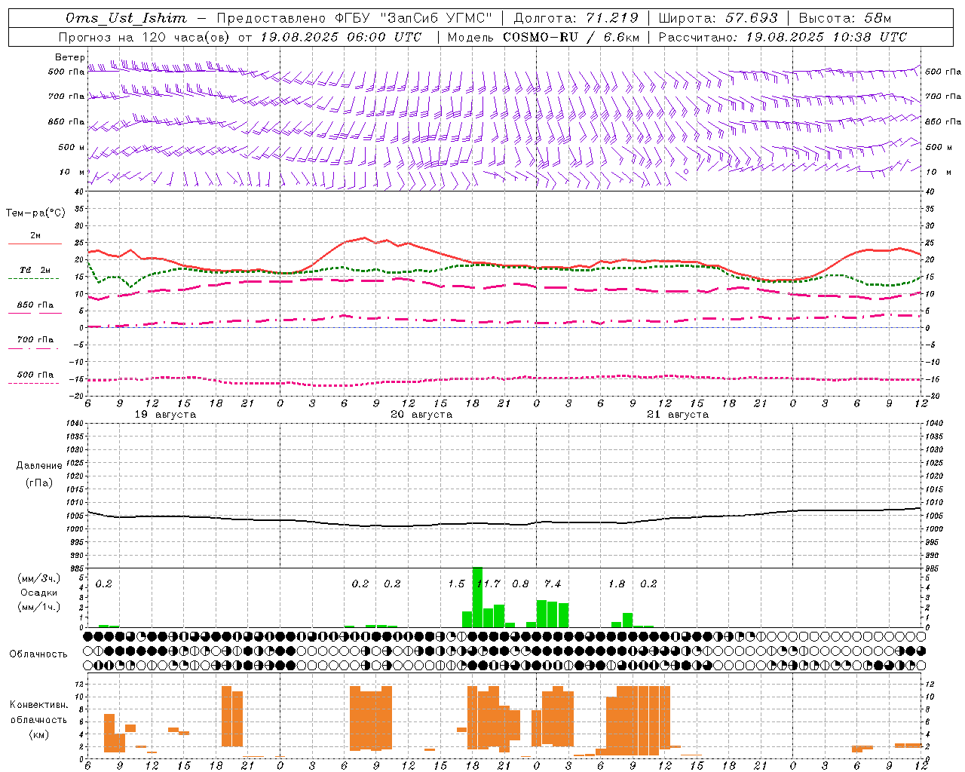This screenshot has width=965, height=772.
Task: Click the longitude value Долгота: 71.219
Action: coord(575,18)
